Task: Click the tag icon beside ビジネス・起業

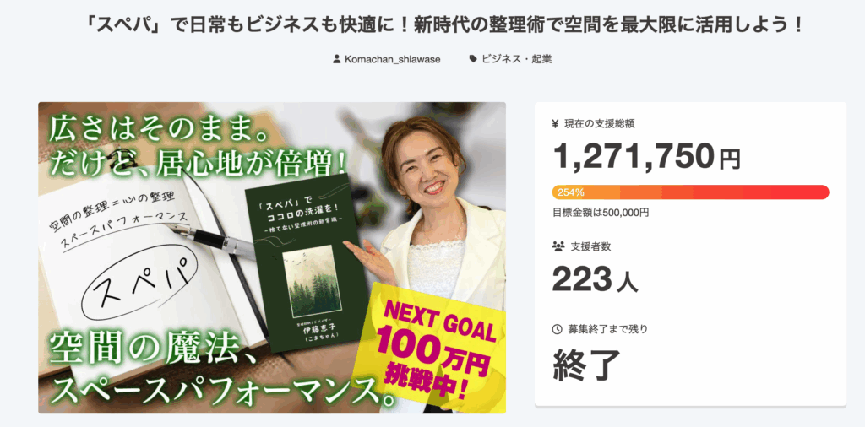Action: [x=473, y=59]
